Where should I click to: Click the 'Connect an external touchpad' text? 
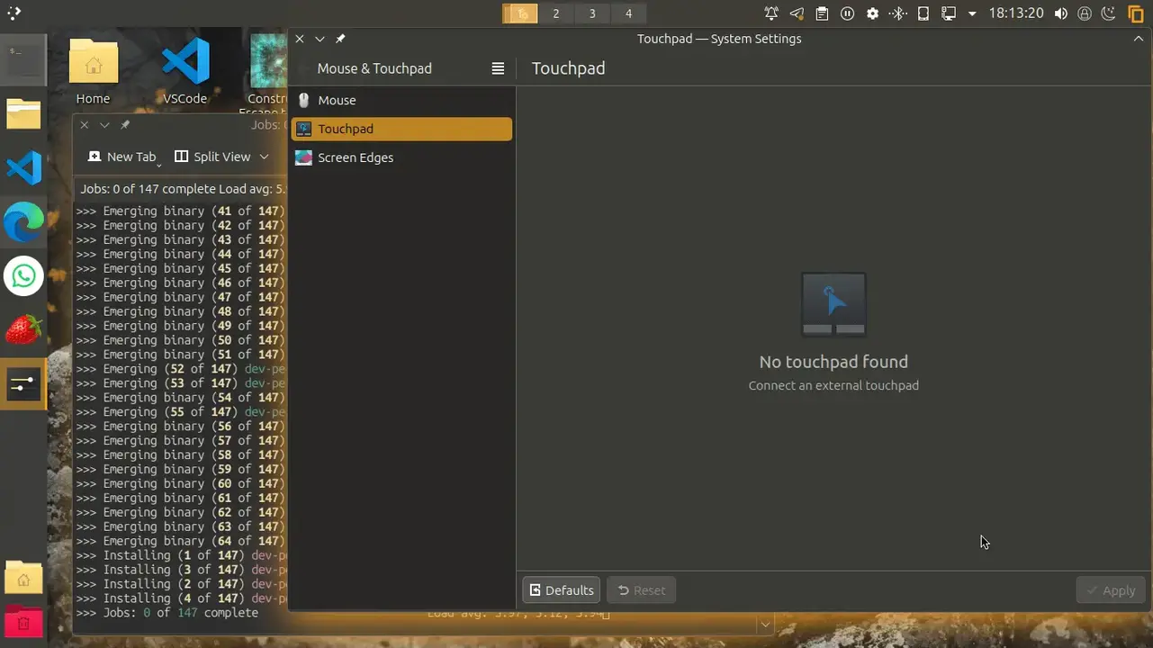(x=833, y=385)
